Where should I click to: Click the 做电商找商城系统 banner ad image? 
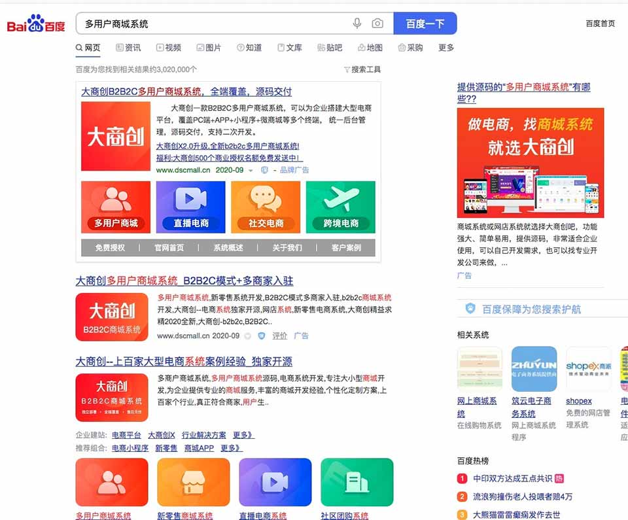point(531,163)
